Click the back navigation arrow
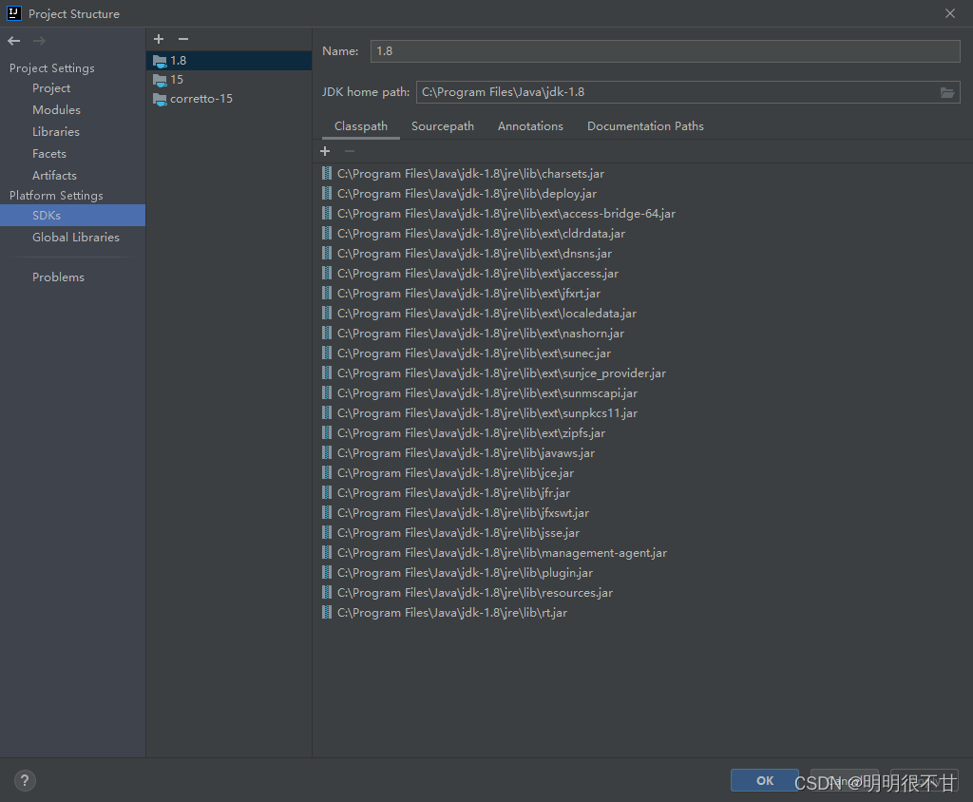 click(x=13, y=41)
